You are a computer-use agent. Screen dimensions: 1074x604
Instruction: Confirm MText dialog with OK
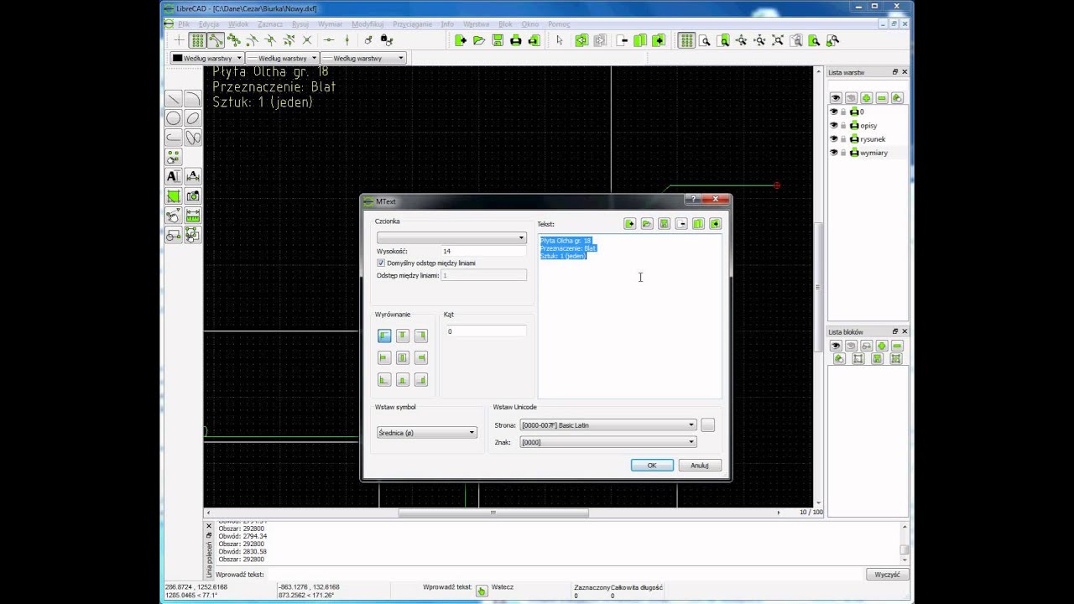(652, 466)
